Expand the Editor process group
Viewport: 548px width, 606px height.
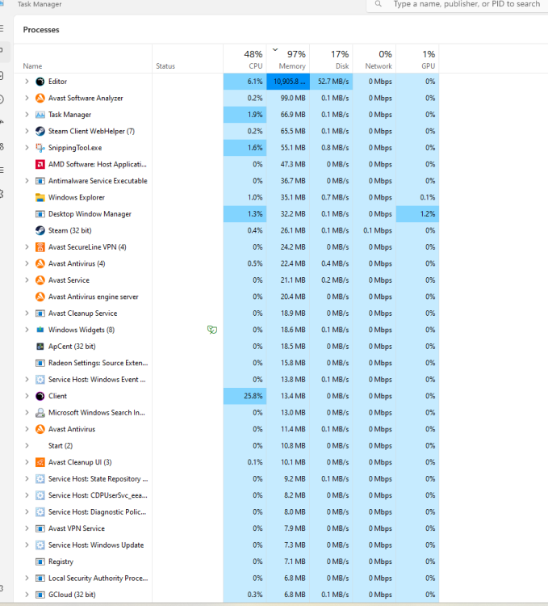point(27,82)
